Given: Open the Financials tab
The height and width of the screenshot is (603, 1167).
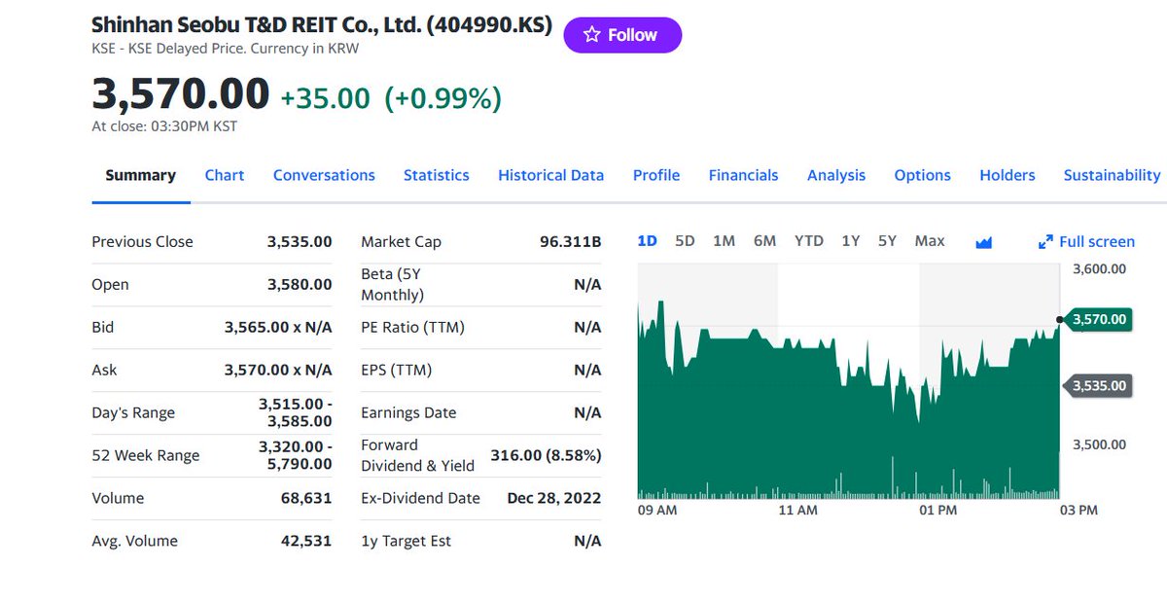Looking at the screenshot, I should click(x=744, y=176).
